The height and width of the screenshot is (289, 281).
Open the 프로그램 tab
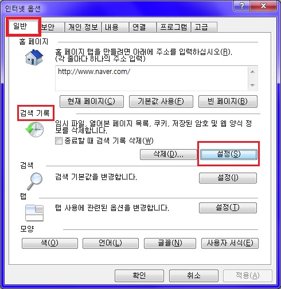click(x=174, y=27)
